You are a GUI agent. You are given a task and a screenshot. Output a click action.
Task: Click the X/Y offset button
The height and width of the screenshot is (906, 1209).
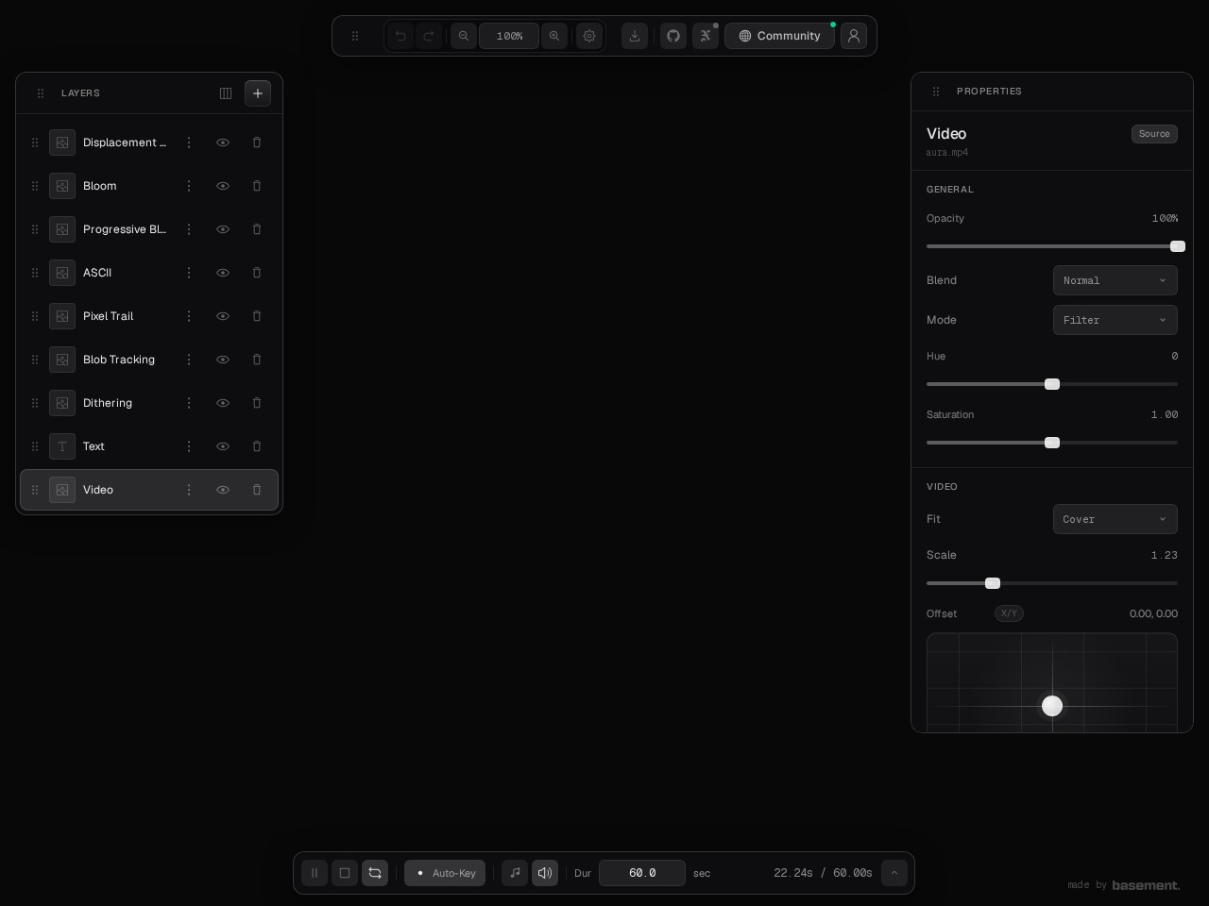1009,613
